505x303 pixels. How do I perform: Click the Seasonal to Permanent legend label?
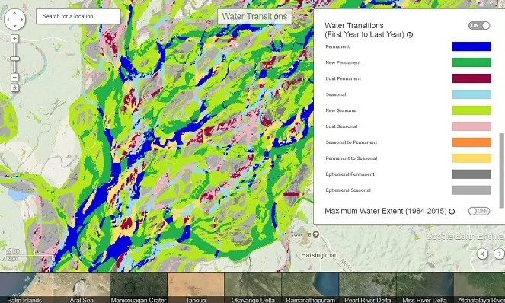coord(351,142)
